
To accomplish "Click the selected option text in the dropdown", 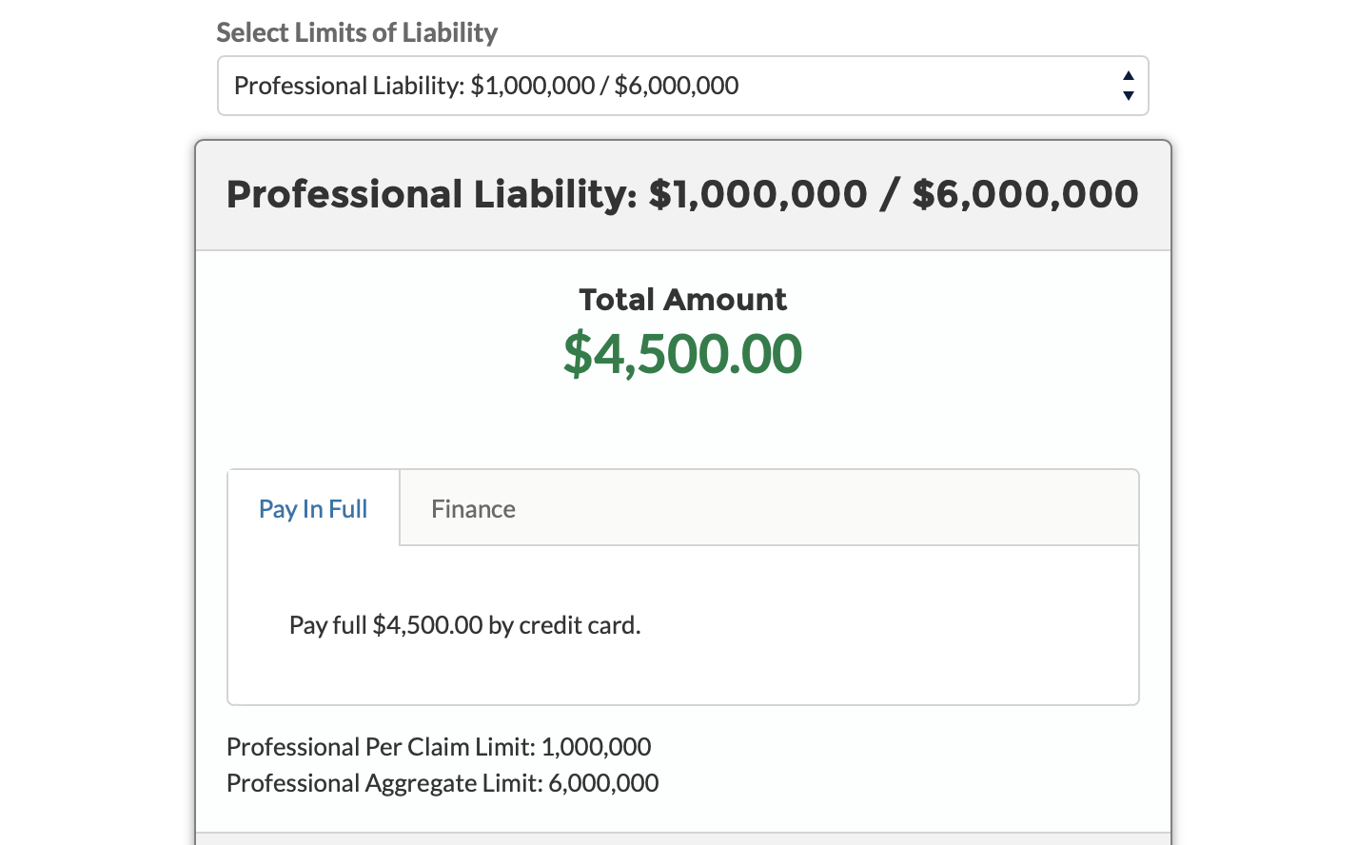I will pyautogui.click(x=486, y=86).
